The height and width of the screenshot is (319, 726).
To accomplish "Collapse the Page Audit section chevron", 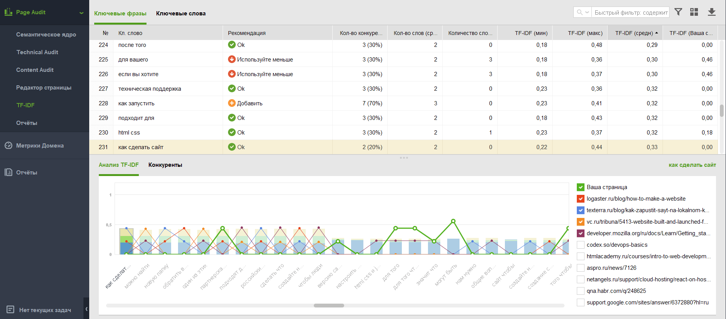I will (x=82, y=13).
